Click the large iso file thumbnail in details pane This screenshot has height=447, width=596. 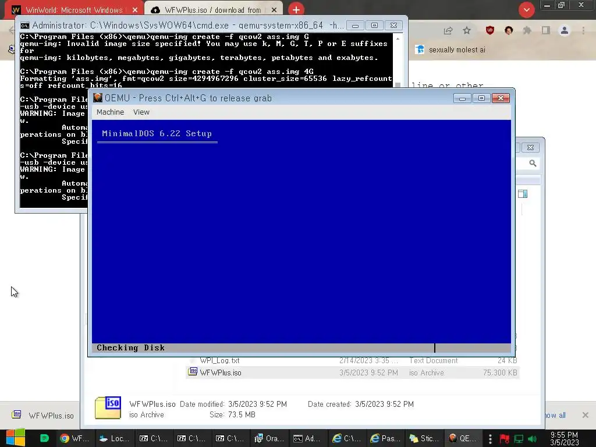coord(108,407)
